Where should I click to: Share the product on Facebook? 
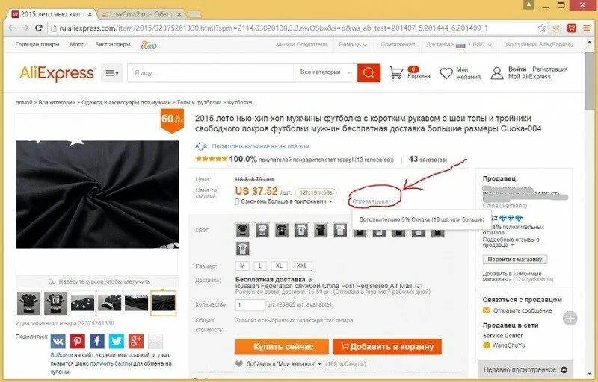pyautogui.click(x=97, y=341)
